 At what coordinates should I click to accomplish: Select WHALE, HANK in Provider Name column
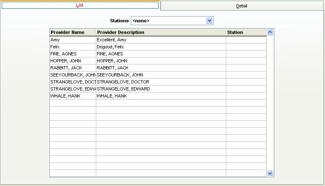[73, 96]
